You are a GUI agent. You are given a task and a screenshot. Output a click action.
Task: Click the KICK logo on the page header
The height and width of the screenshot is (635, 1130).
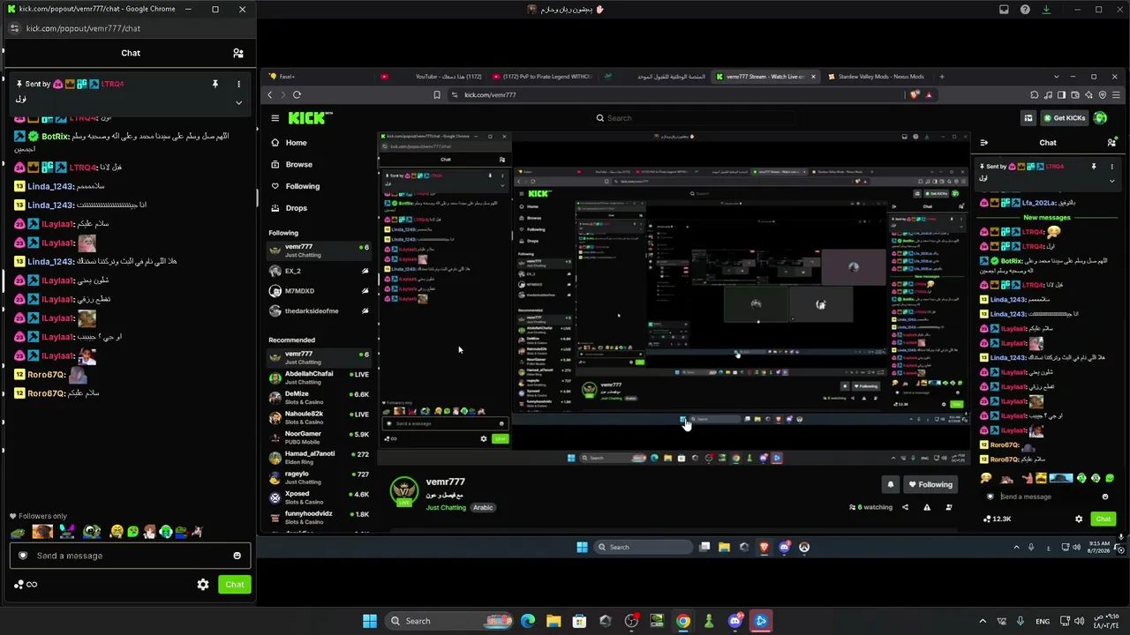310,118
